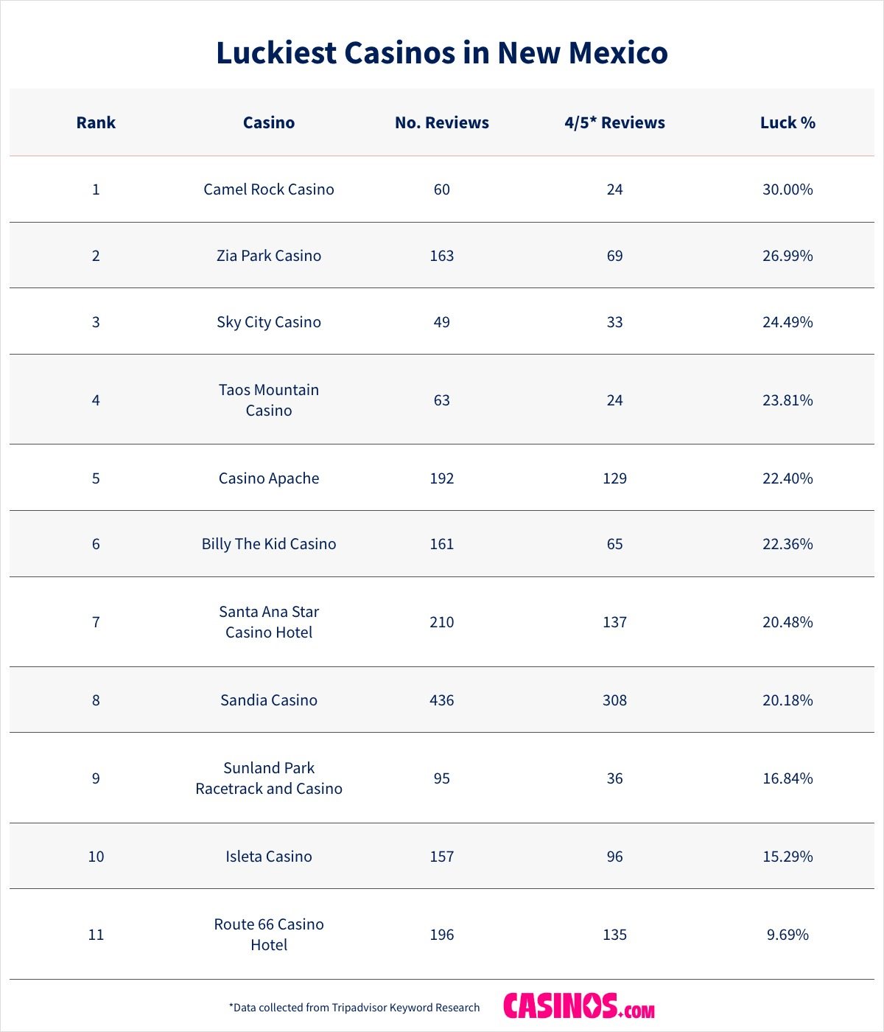Click the Luckiest Casinos in New Mexico title
The width and height of the screenshot is (884, 1032).
tap(442, 53)
